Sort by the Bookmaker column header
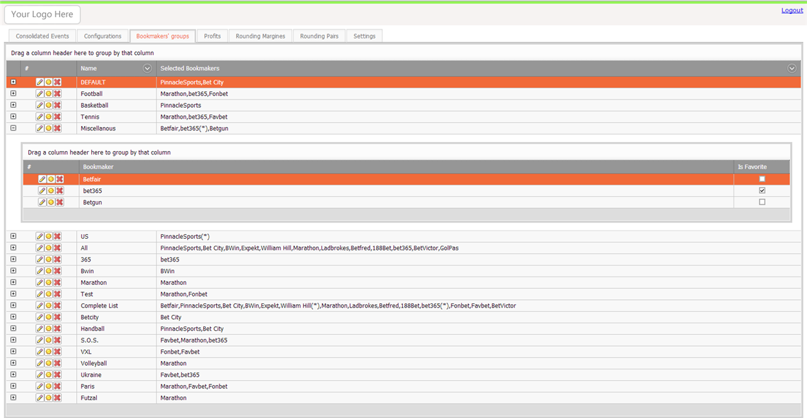This screenshot has width=807, height=418. click(99, 167)
